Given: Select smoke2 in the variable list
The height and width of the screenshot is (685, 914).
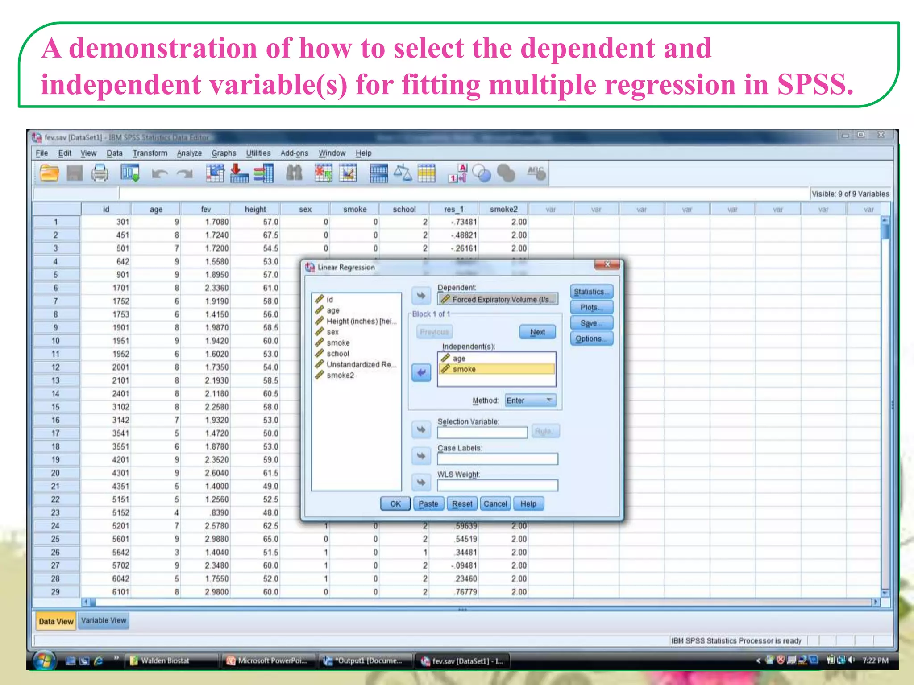Looking at the screenshot, I should tap(335, 375).
